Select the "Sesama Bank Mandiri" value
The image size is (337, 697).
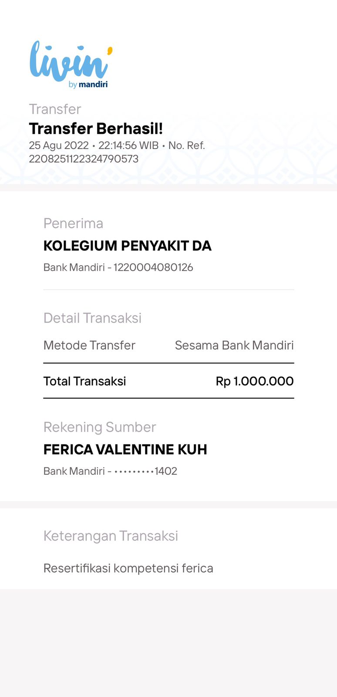tap(234, 345)
